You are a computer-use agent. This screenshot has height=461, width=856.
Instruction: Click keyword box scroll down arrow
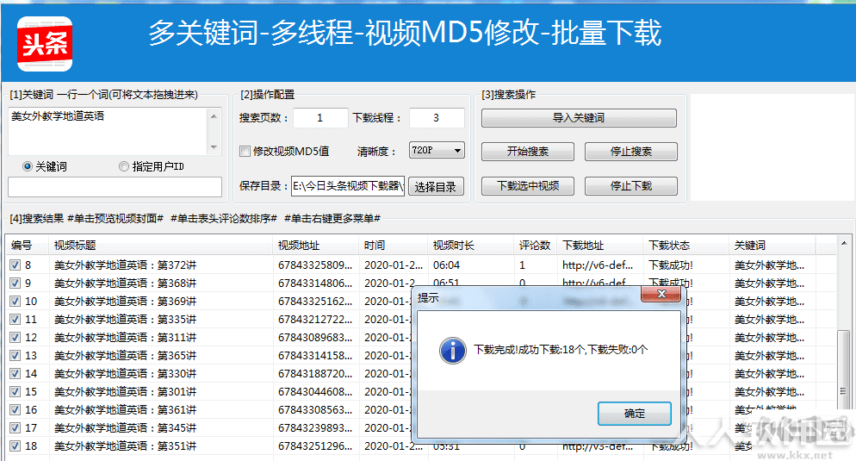214,147
